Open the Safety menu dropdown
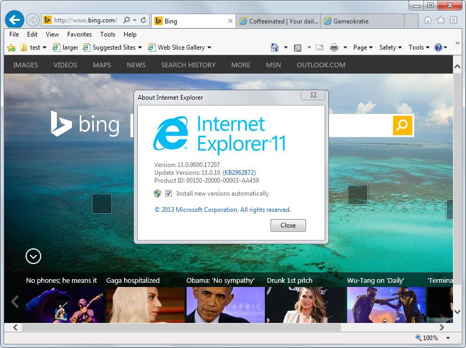Viewport: 466px width, 348px height. (x=390, y=47)
